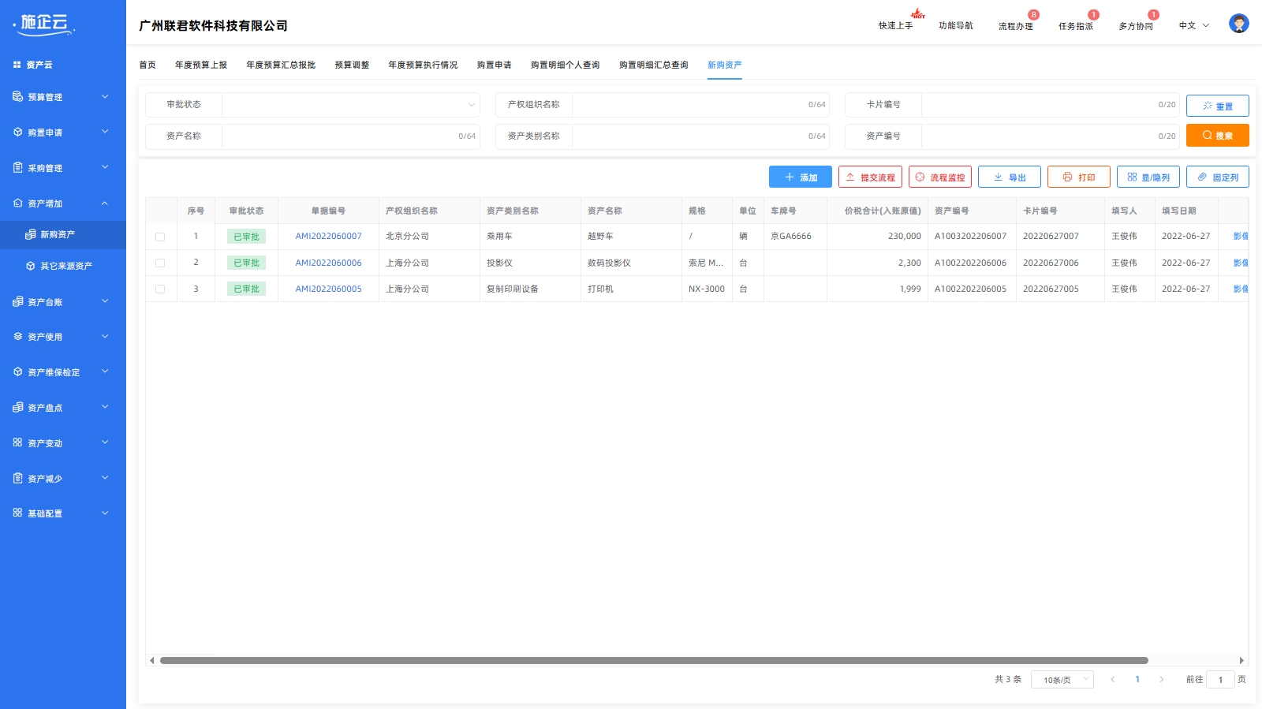Image resolution: width=1262 pixels, height=709 pixels.
Task: Open the 10条/页 page size selector
Action: pyautogui.click(x=1062, y=680)
